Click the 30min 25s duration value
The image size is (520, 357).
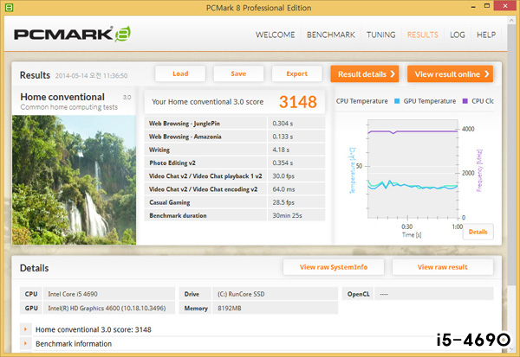pos(287,215)
